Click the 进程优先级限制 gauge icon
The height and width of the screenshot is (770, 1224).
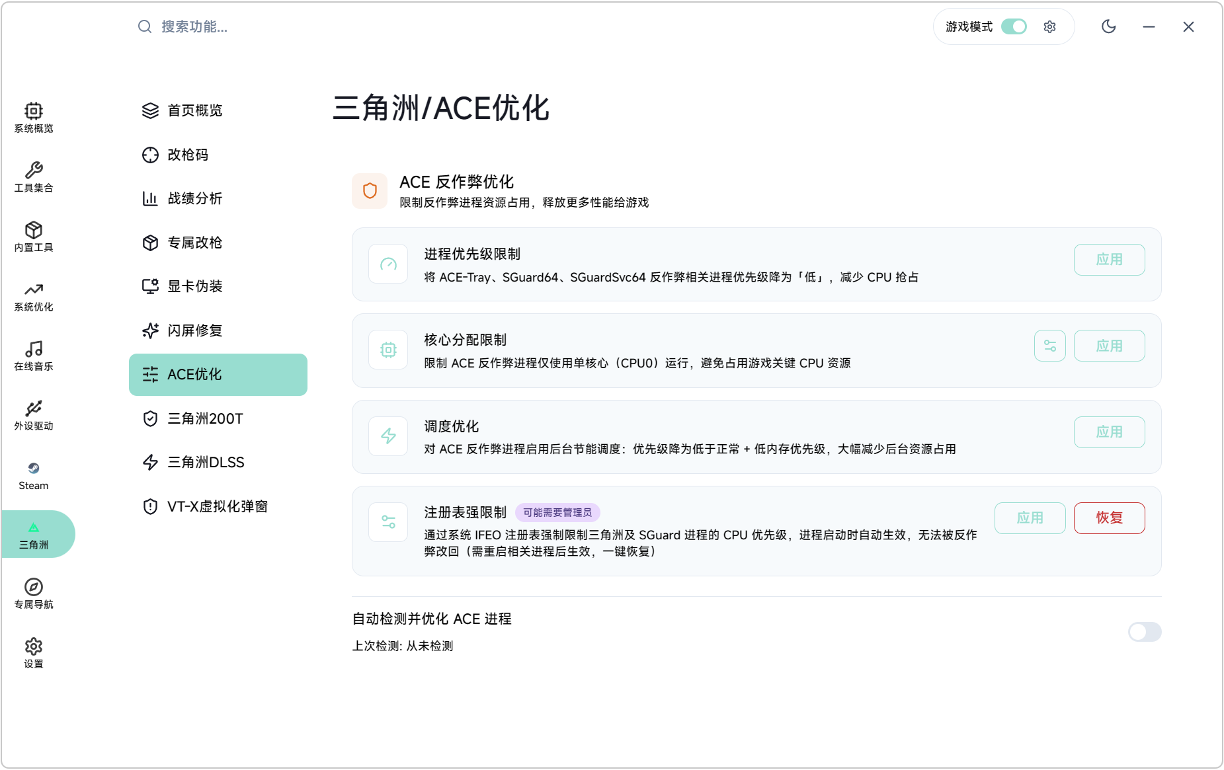388,264
